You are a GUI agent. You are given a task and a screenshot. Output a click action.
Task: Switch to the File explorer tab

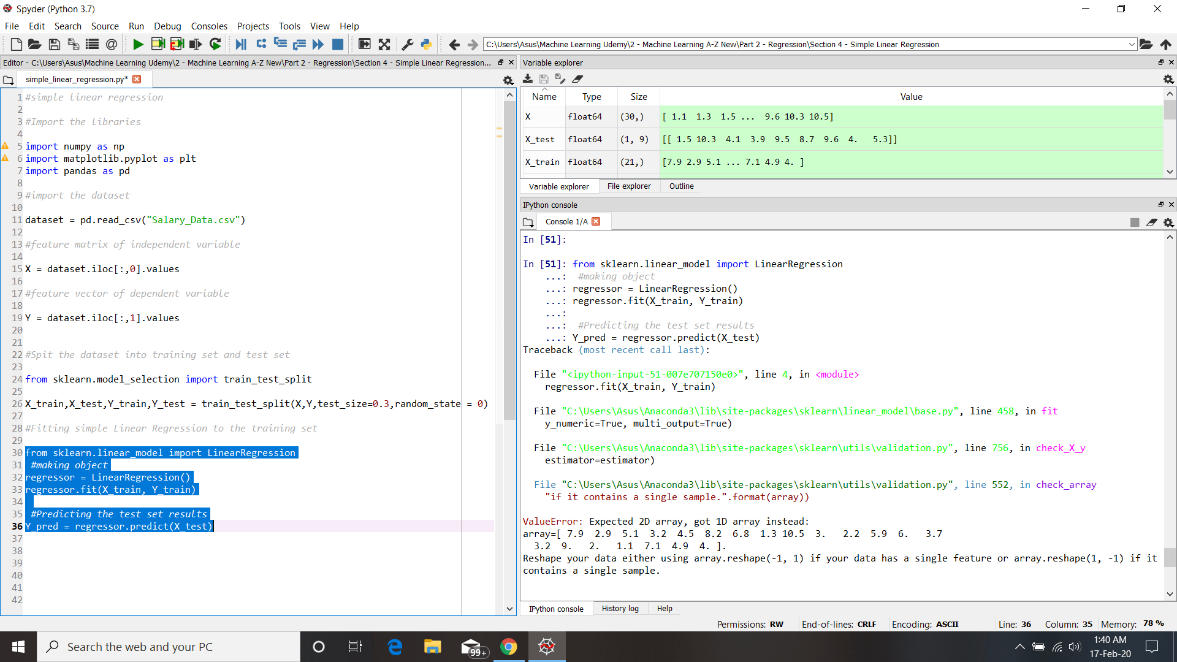click(628, 186)
